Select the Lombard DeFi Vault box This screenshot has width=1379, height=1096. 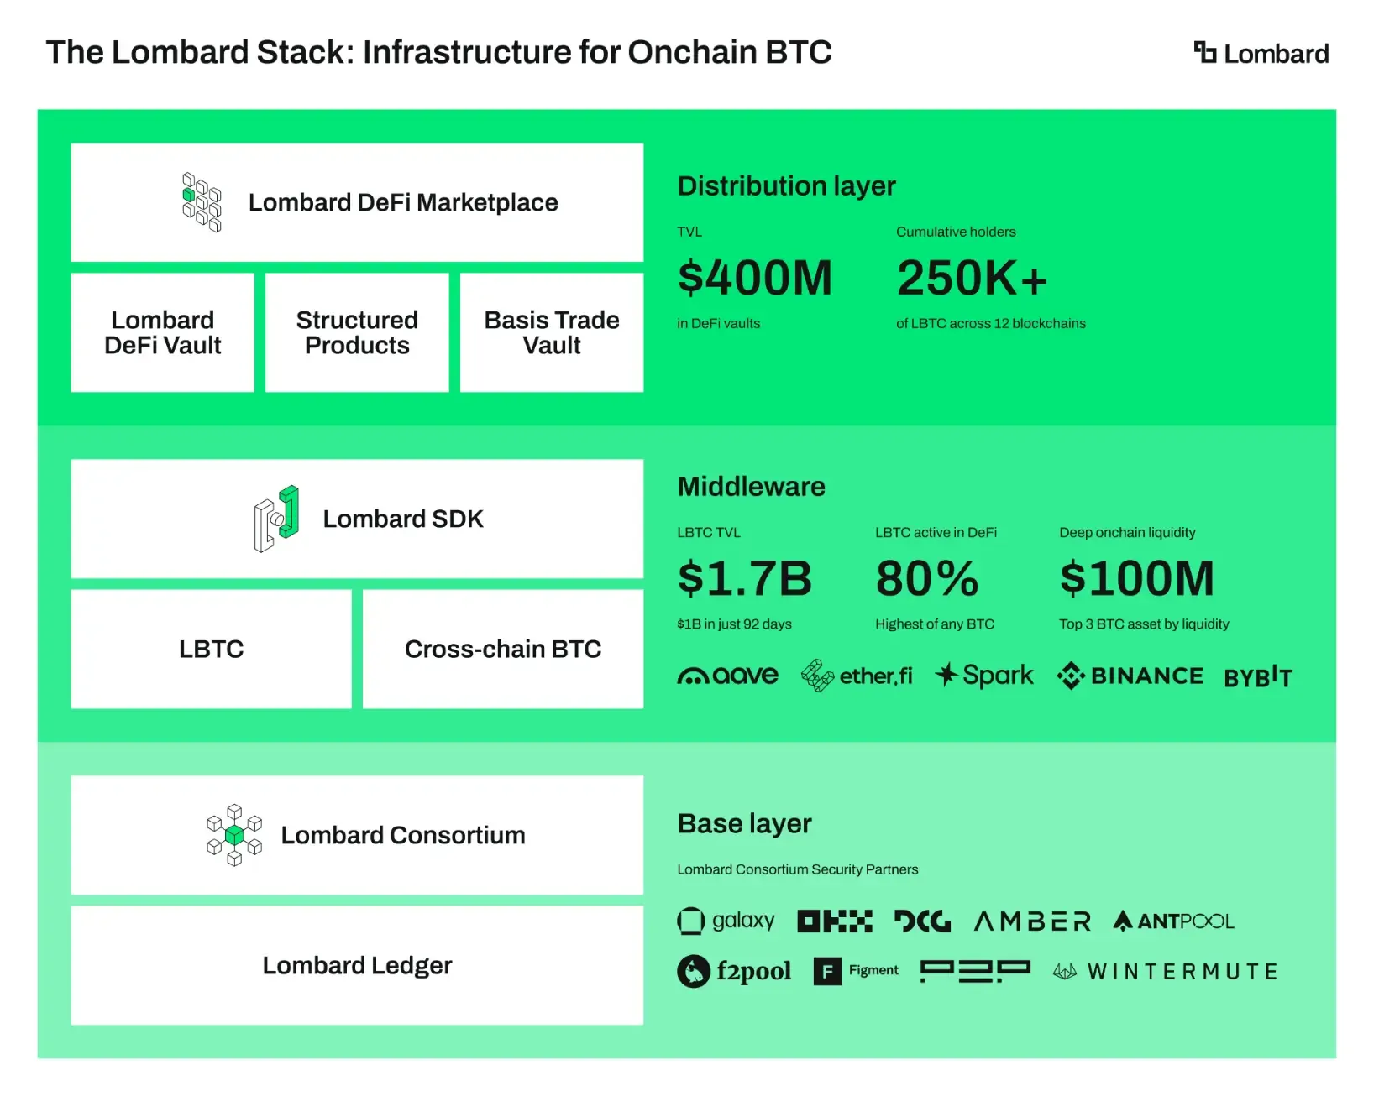(163, 332)
